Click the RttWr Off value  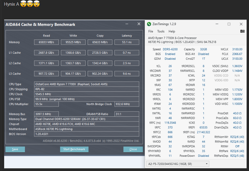[x=237, y=146]
